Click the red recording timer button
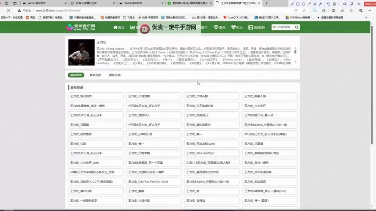This screenshot has width=376, height=211. point(370,4)
